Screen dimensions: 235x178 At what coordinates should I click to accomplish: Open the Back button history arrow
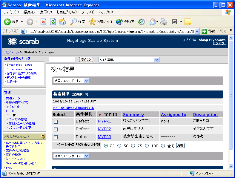pos(22,22)
